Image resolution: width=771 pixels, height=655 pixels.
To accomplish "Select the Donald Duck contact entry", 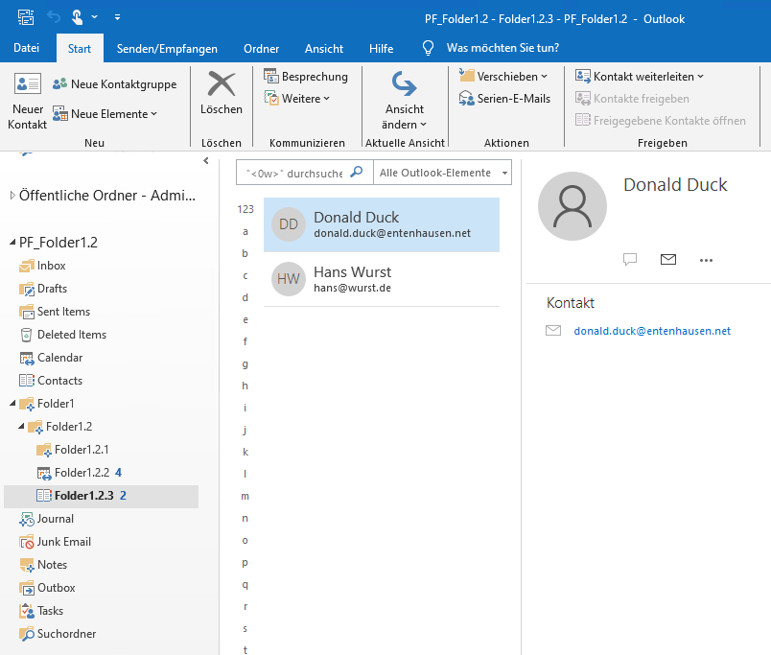I will [x=382, y=224].
